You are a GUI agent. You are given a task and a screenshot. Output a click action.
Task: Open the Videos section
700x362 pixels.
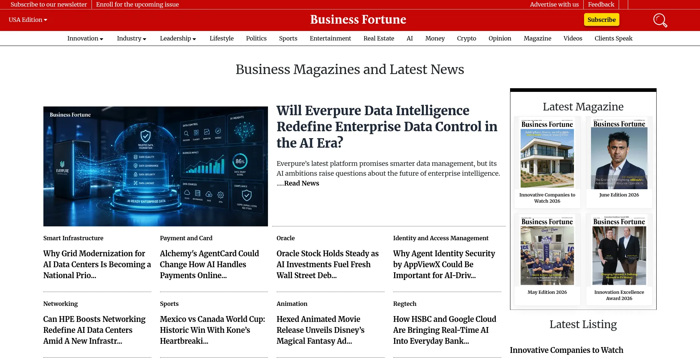click(x=573, y=38)
